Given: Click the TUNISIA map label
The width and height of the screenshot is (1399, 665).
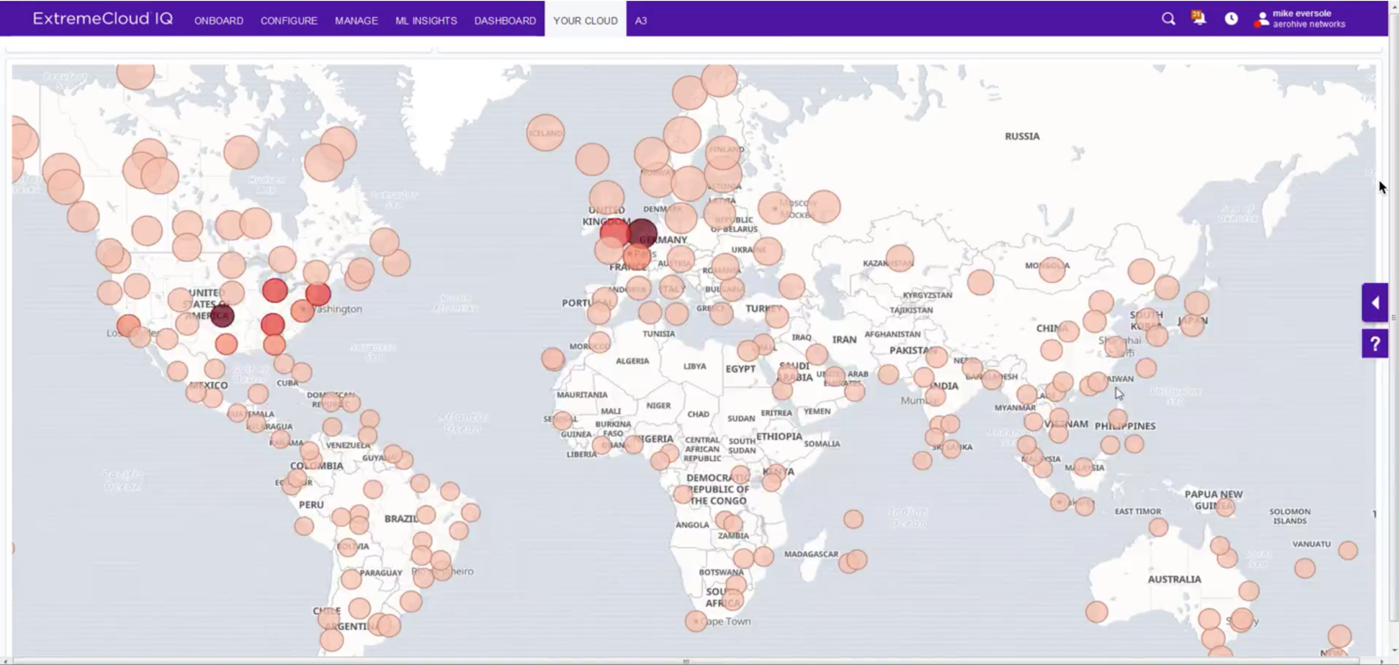Looking at the screenshot, I should [x=659, y=334].
